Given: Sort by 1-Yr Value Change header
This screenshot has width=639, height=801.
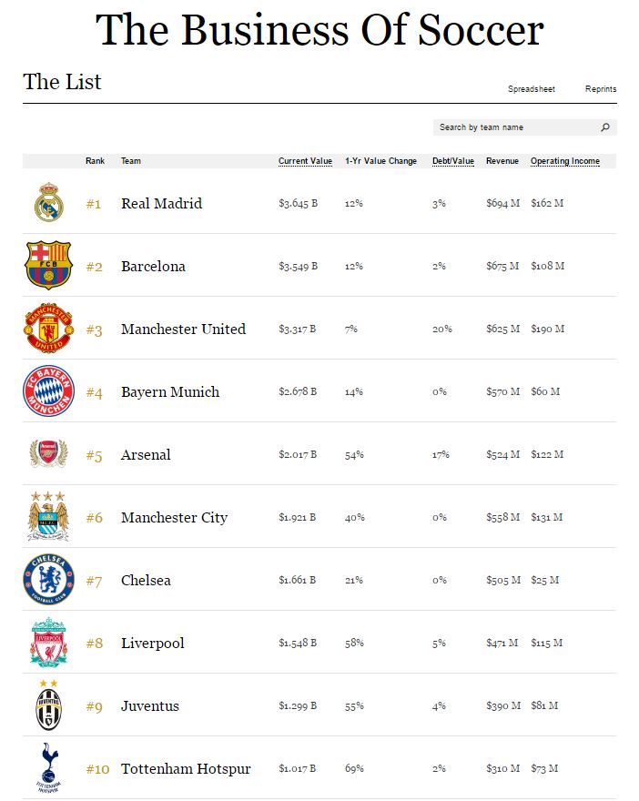Looking at the screenshot, I should tap(380, 161).
